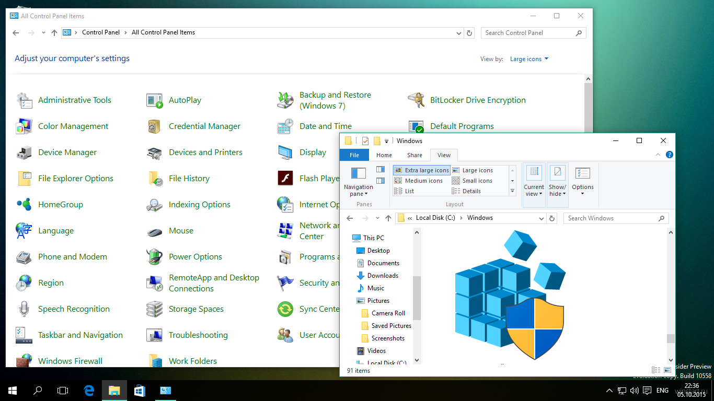Refresh the Control Panel address bar
The image size is (714, 401).
tap(469, 33)
